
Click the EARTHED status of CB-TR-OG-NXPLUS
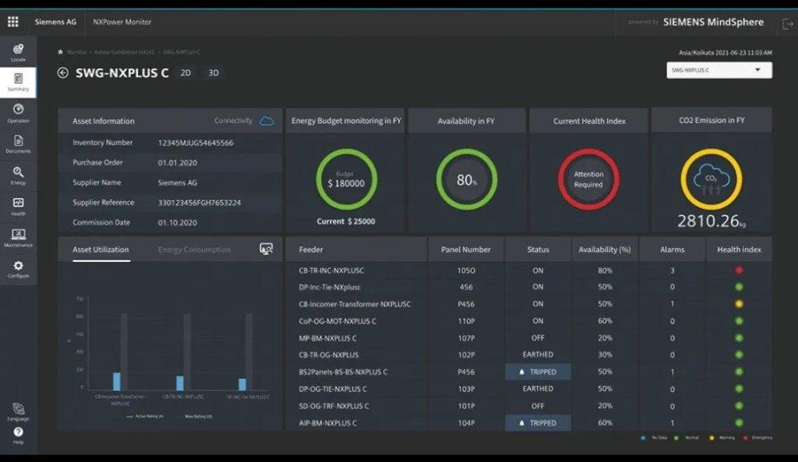pyautogui.click(x=538, y=355)
